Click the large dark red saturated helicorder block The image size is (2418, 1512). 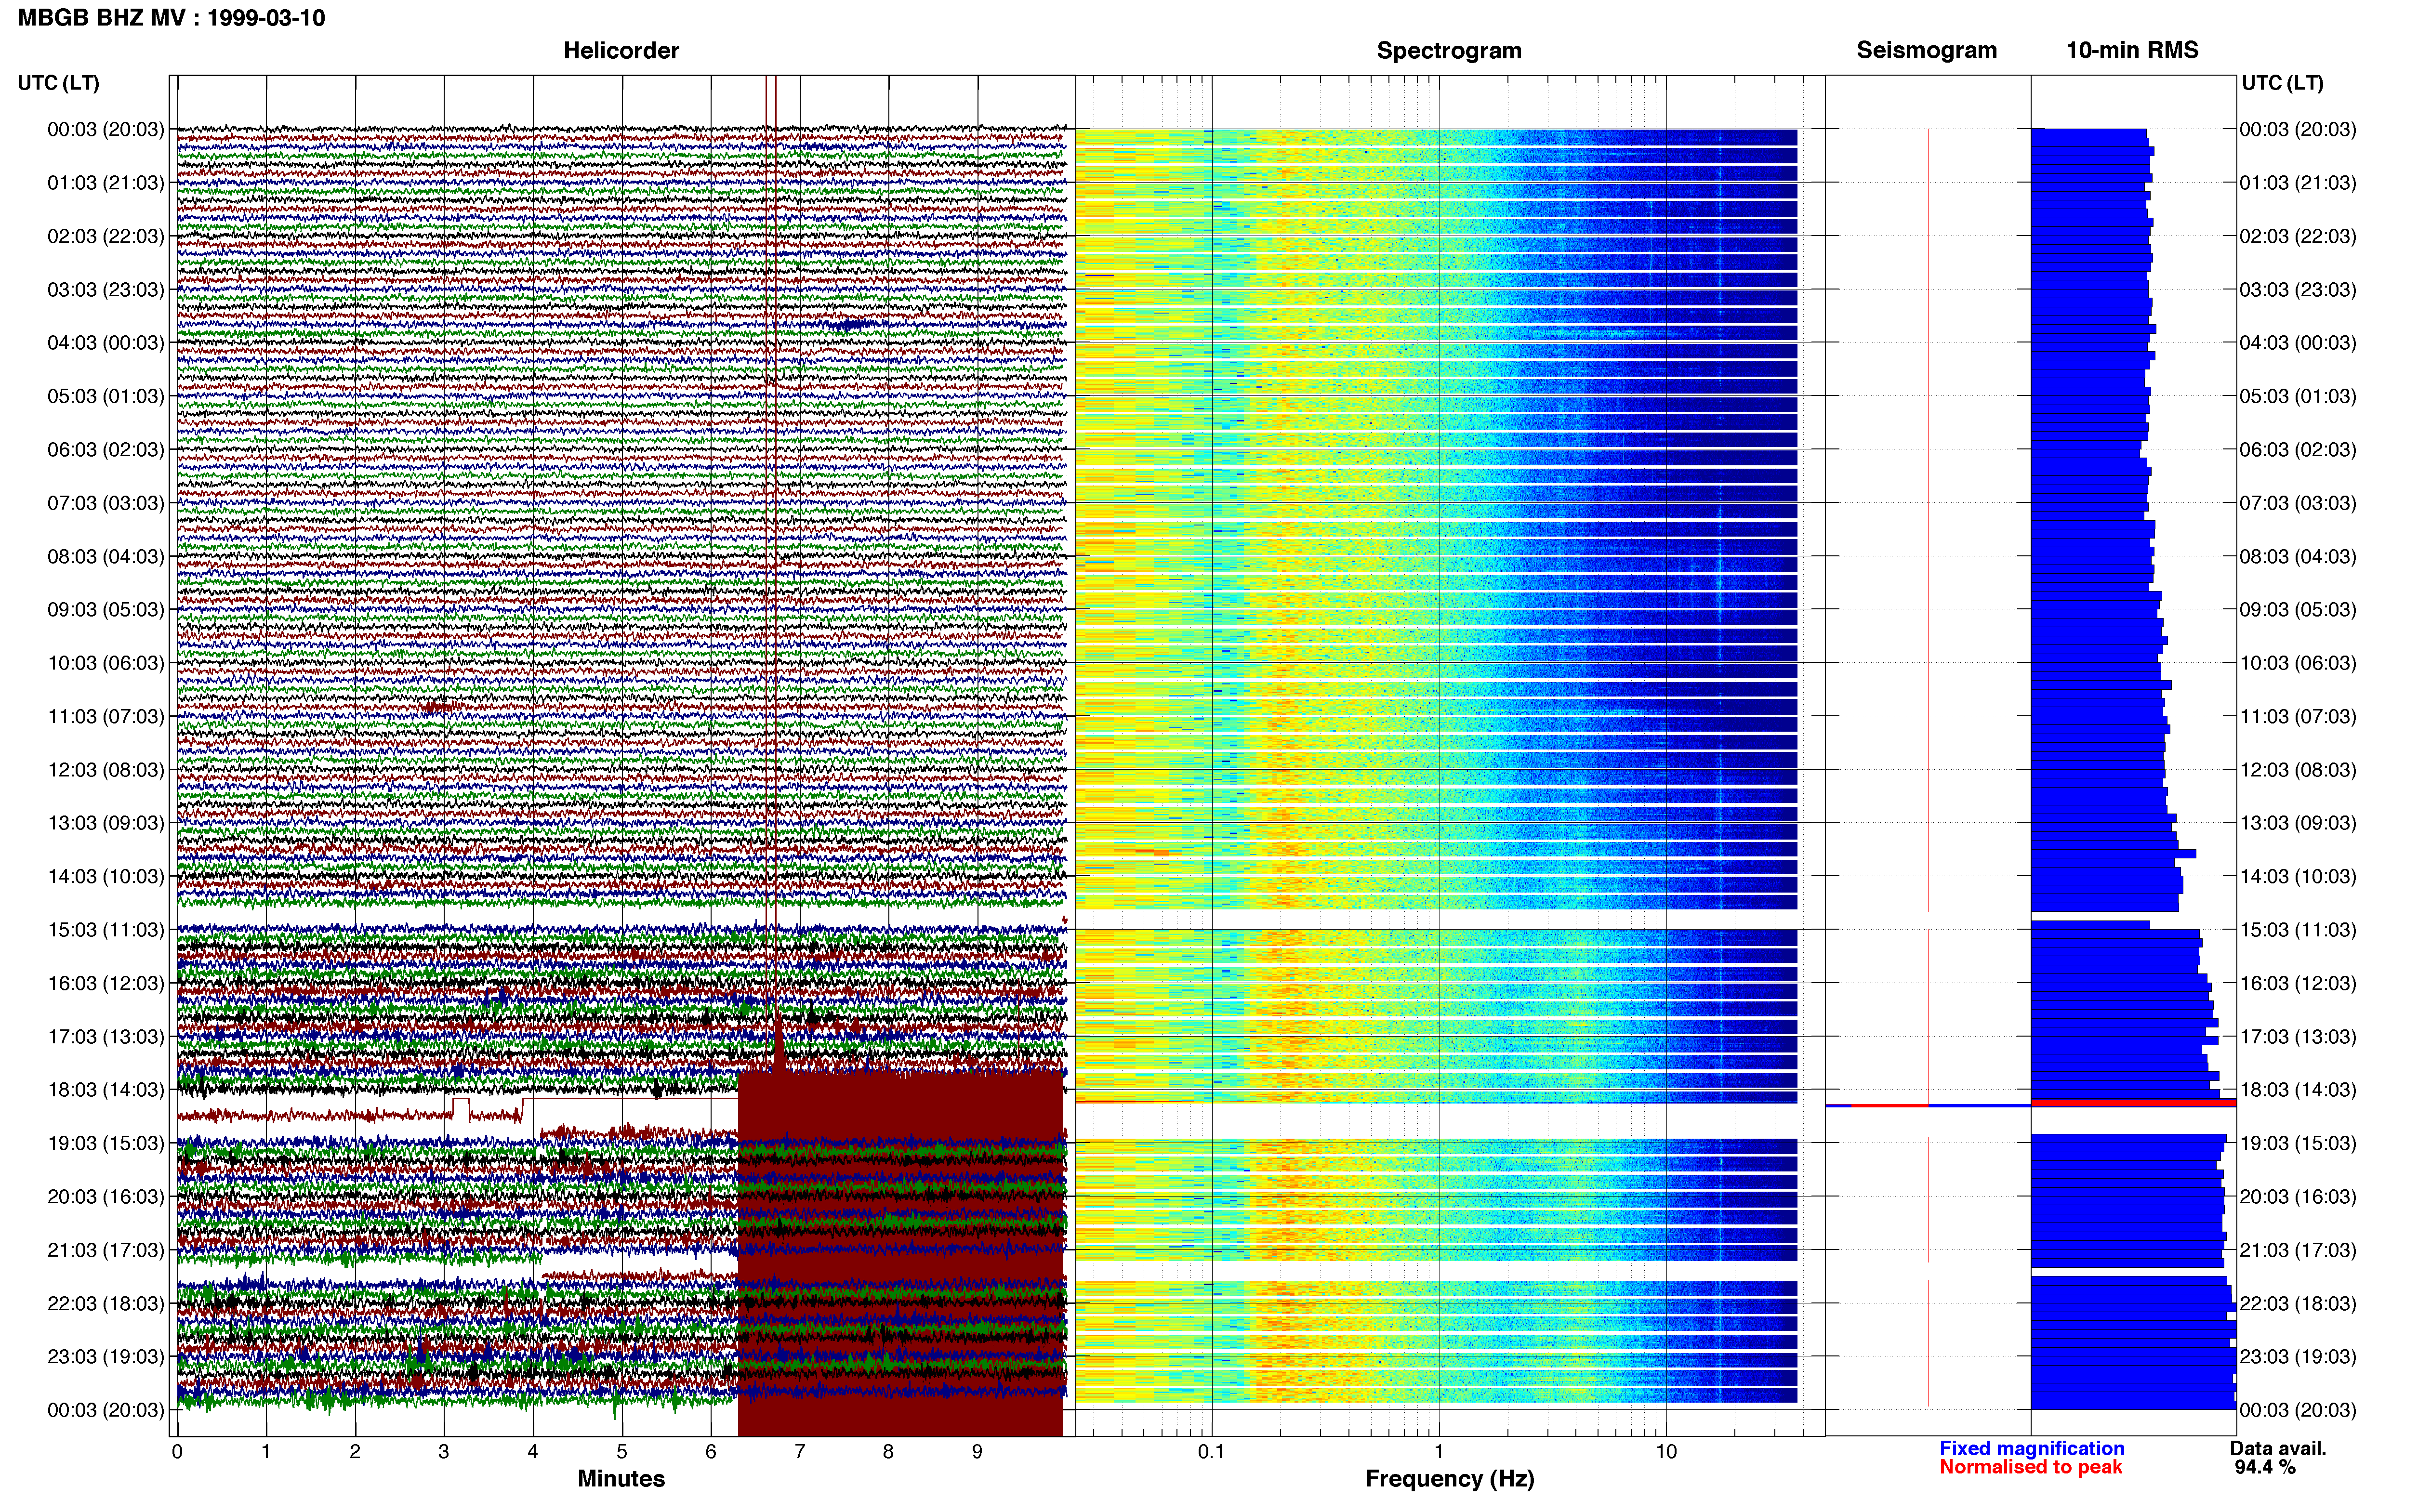[x=900, y=1255]
